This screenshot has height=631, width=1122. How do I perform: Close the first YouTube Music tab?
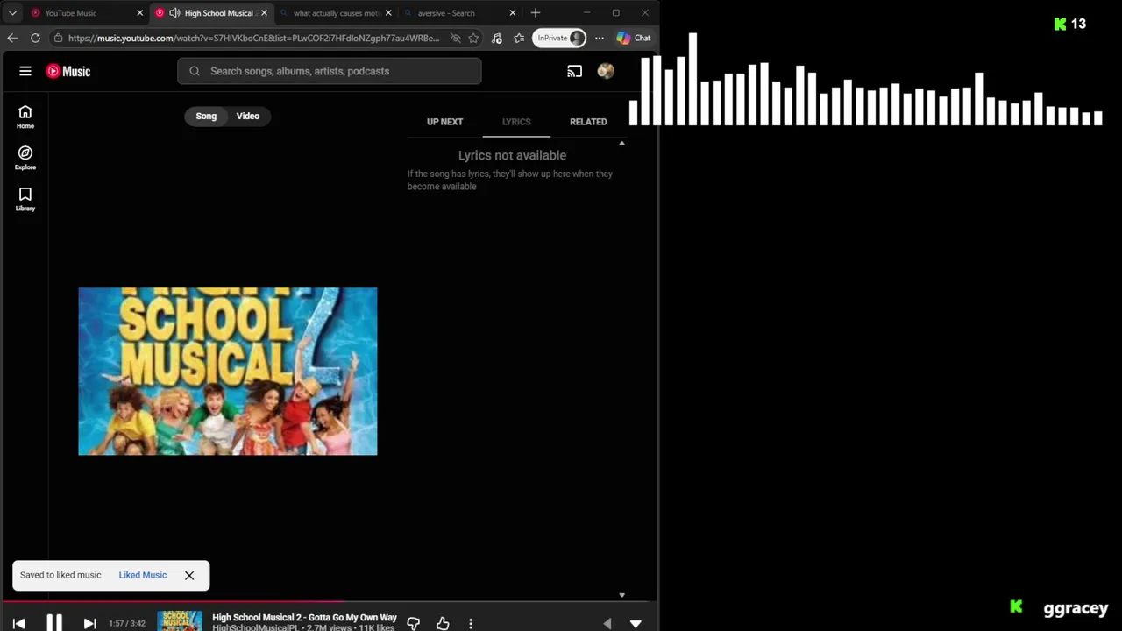139,13
